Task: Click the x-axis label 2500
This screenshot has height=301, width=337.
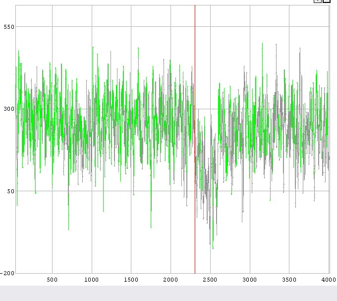Action: (x=210, y=280)
